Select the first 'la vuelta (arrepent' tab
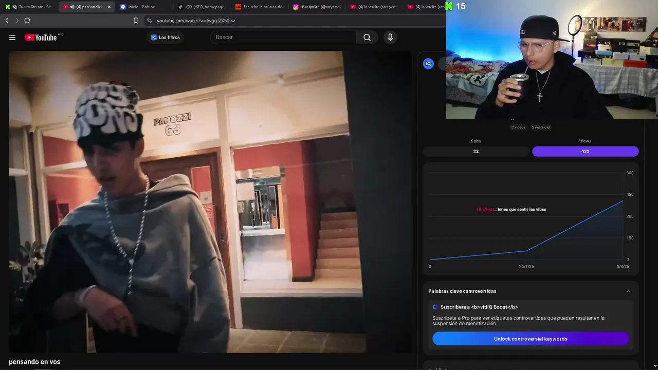Image resolution: width=658 pixels, height=370 pixels. [x=374, y=7]
